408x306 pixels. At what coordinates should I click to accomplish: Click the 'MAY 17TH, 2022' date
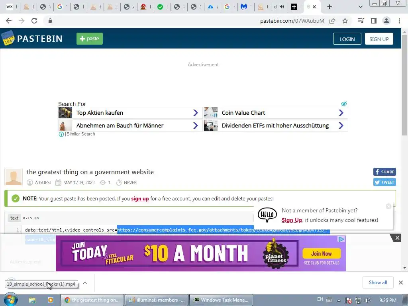[x=79, y=182]
